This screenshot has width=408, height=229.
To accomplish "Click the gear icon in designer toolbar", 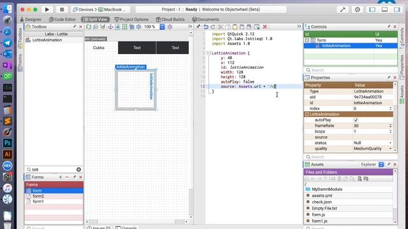I will click(139, 27).
